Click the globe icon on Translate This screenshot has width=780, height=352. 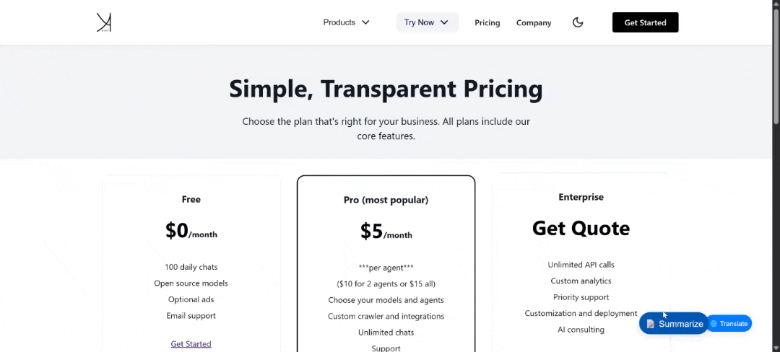714,324
